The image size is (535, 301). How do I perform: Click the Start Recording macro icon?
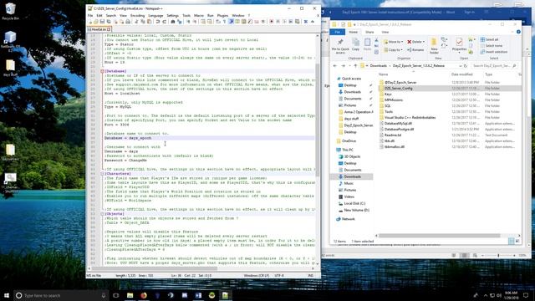[x=271, y=22]
